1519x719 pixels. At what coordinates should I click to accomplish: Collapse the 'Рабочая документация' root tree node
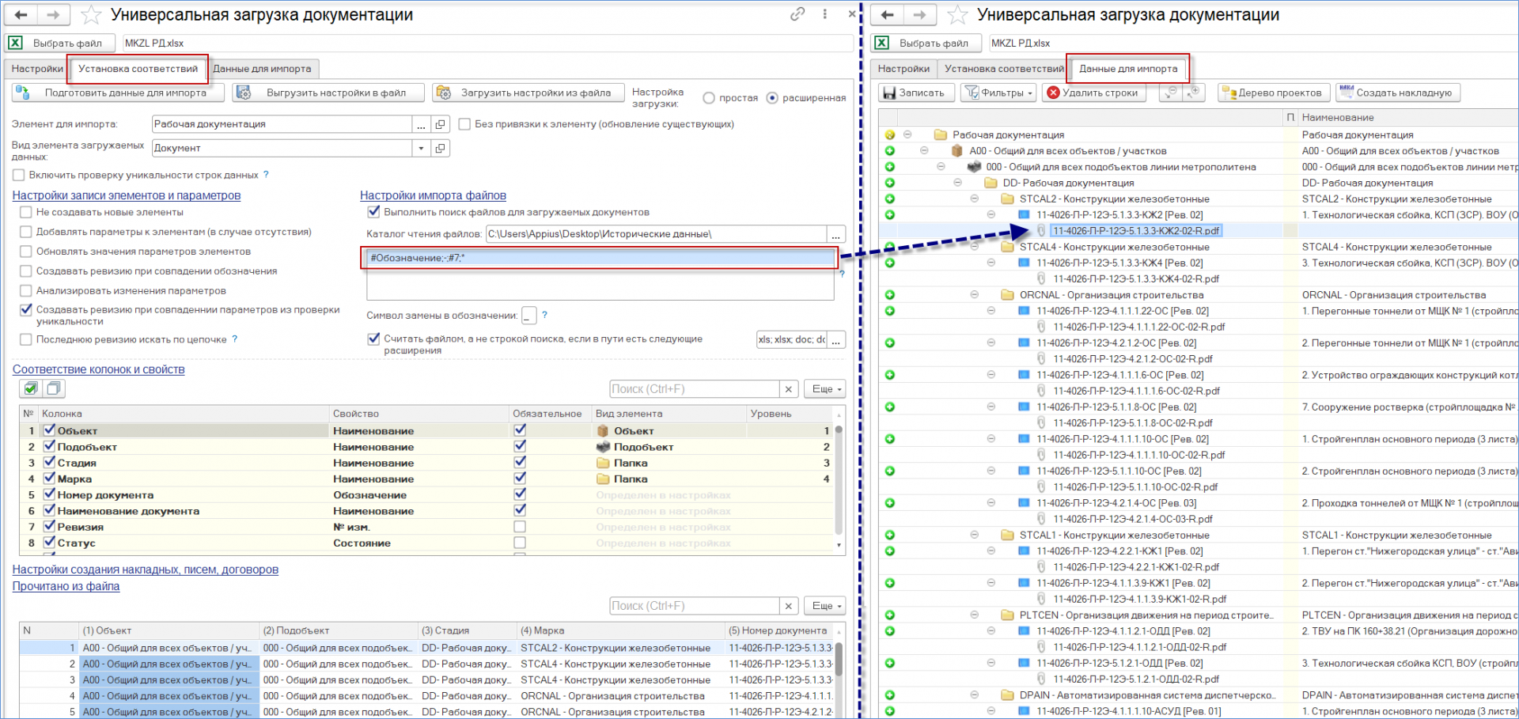907,134
